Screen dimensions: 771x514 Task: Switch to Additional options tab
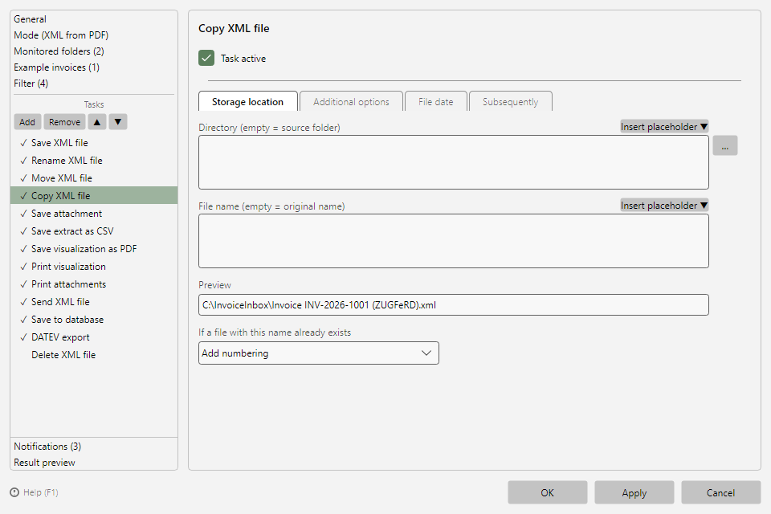pos(351,102)
